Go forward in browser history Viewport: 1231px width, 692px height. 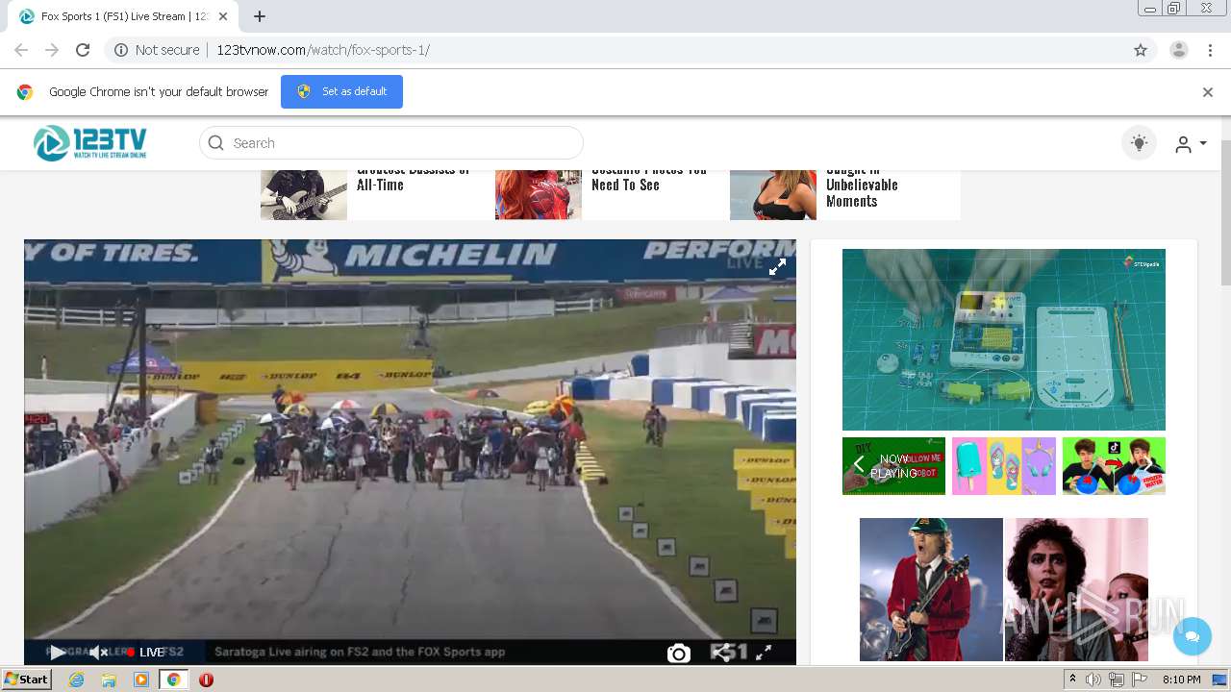tap(52, 50)
